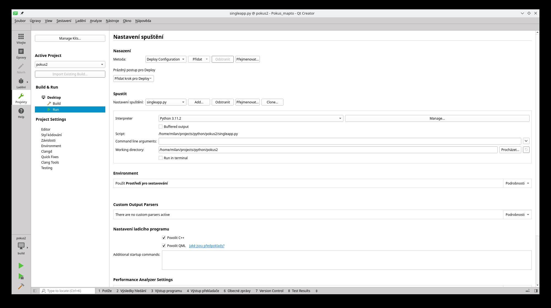Open the Nápověda menu
Viewport: 551px width, 308px height.
coord(143,21)
